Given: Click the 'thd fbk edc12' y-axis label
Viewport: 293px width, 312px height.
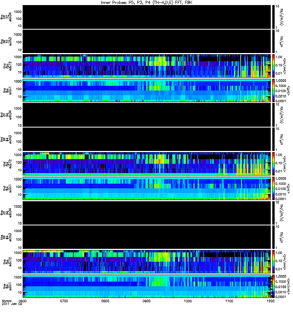Looking at the screenshot, I should [x=7, y=164].
